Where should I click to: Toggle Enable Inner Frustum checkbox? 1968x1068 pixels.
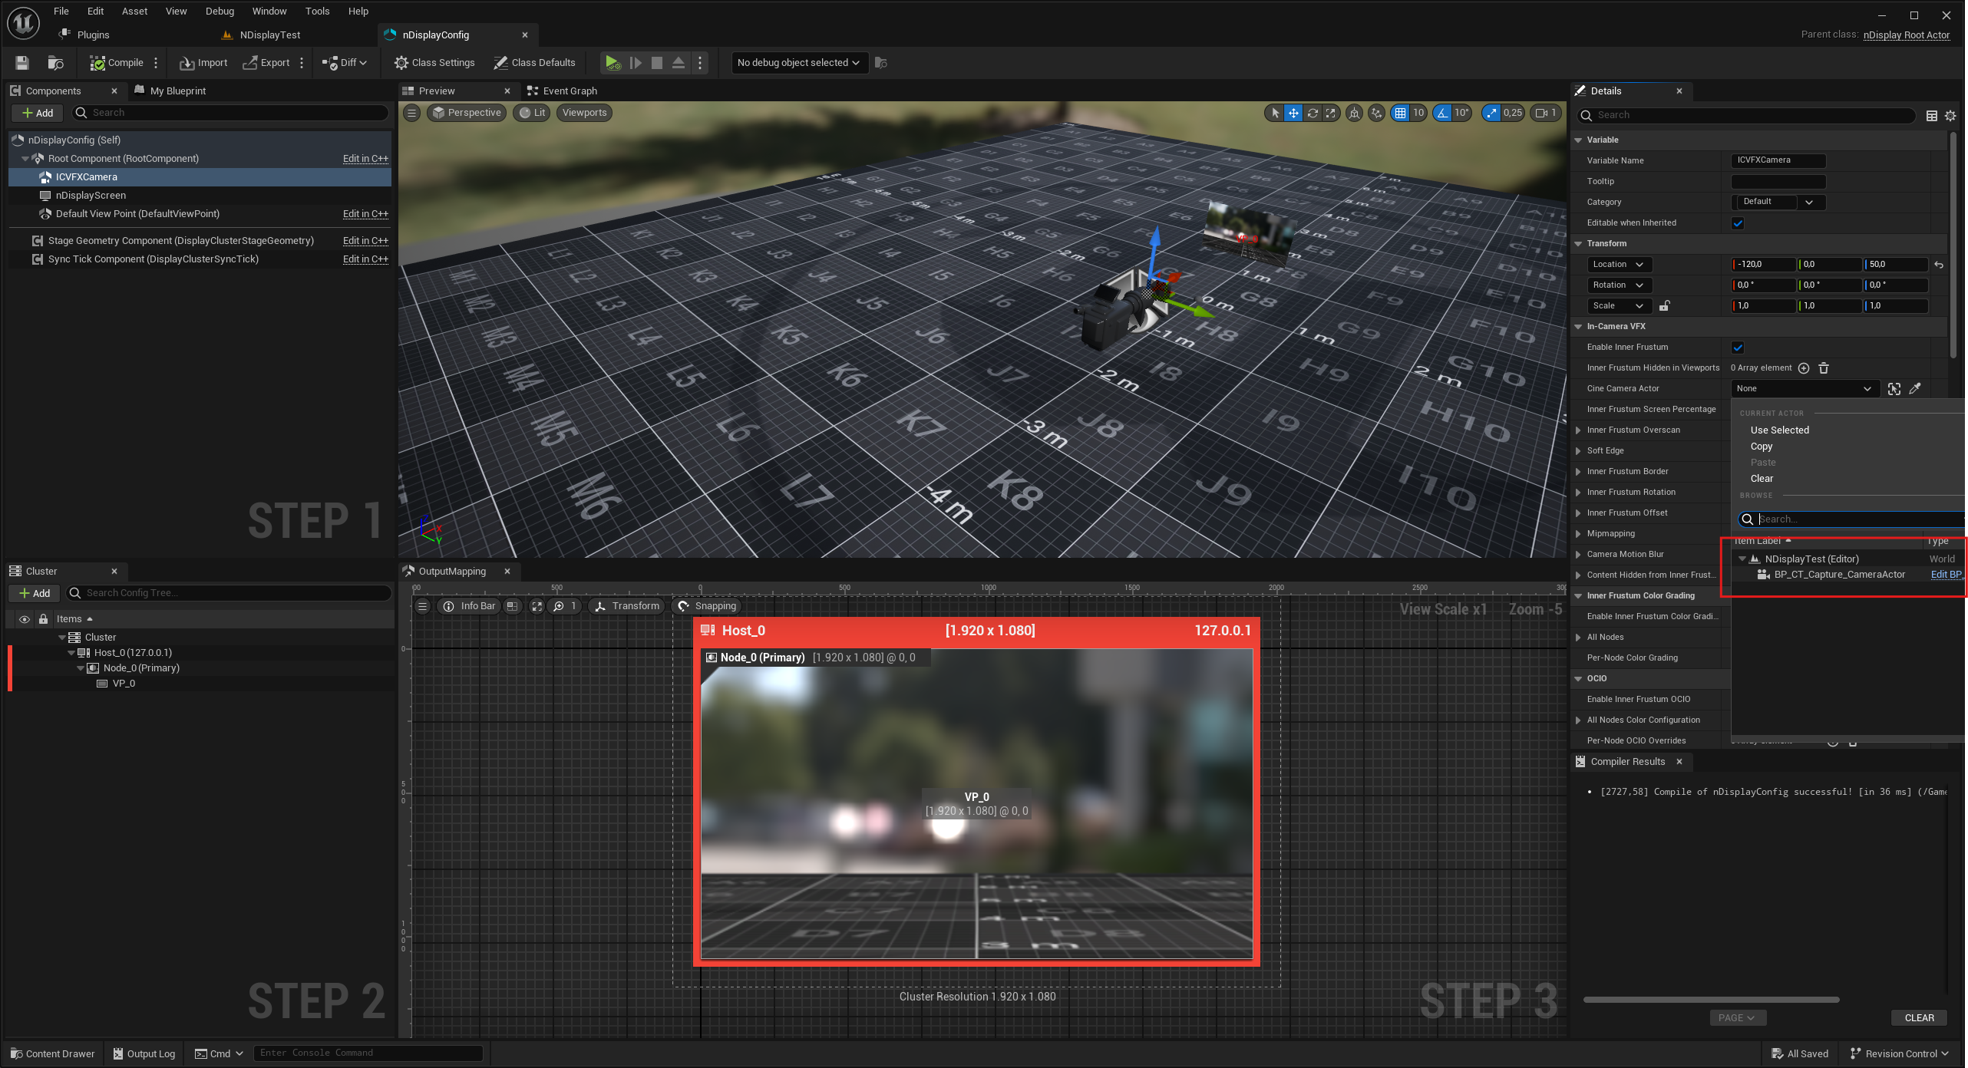point(1738,348)
